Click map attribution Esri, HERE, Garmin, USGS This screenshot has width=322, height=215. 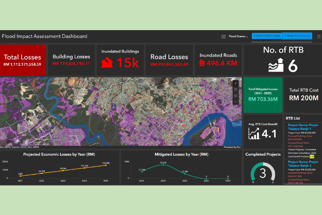click(x=19, y=147)
